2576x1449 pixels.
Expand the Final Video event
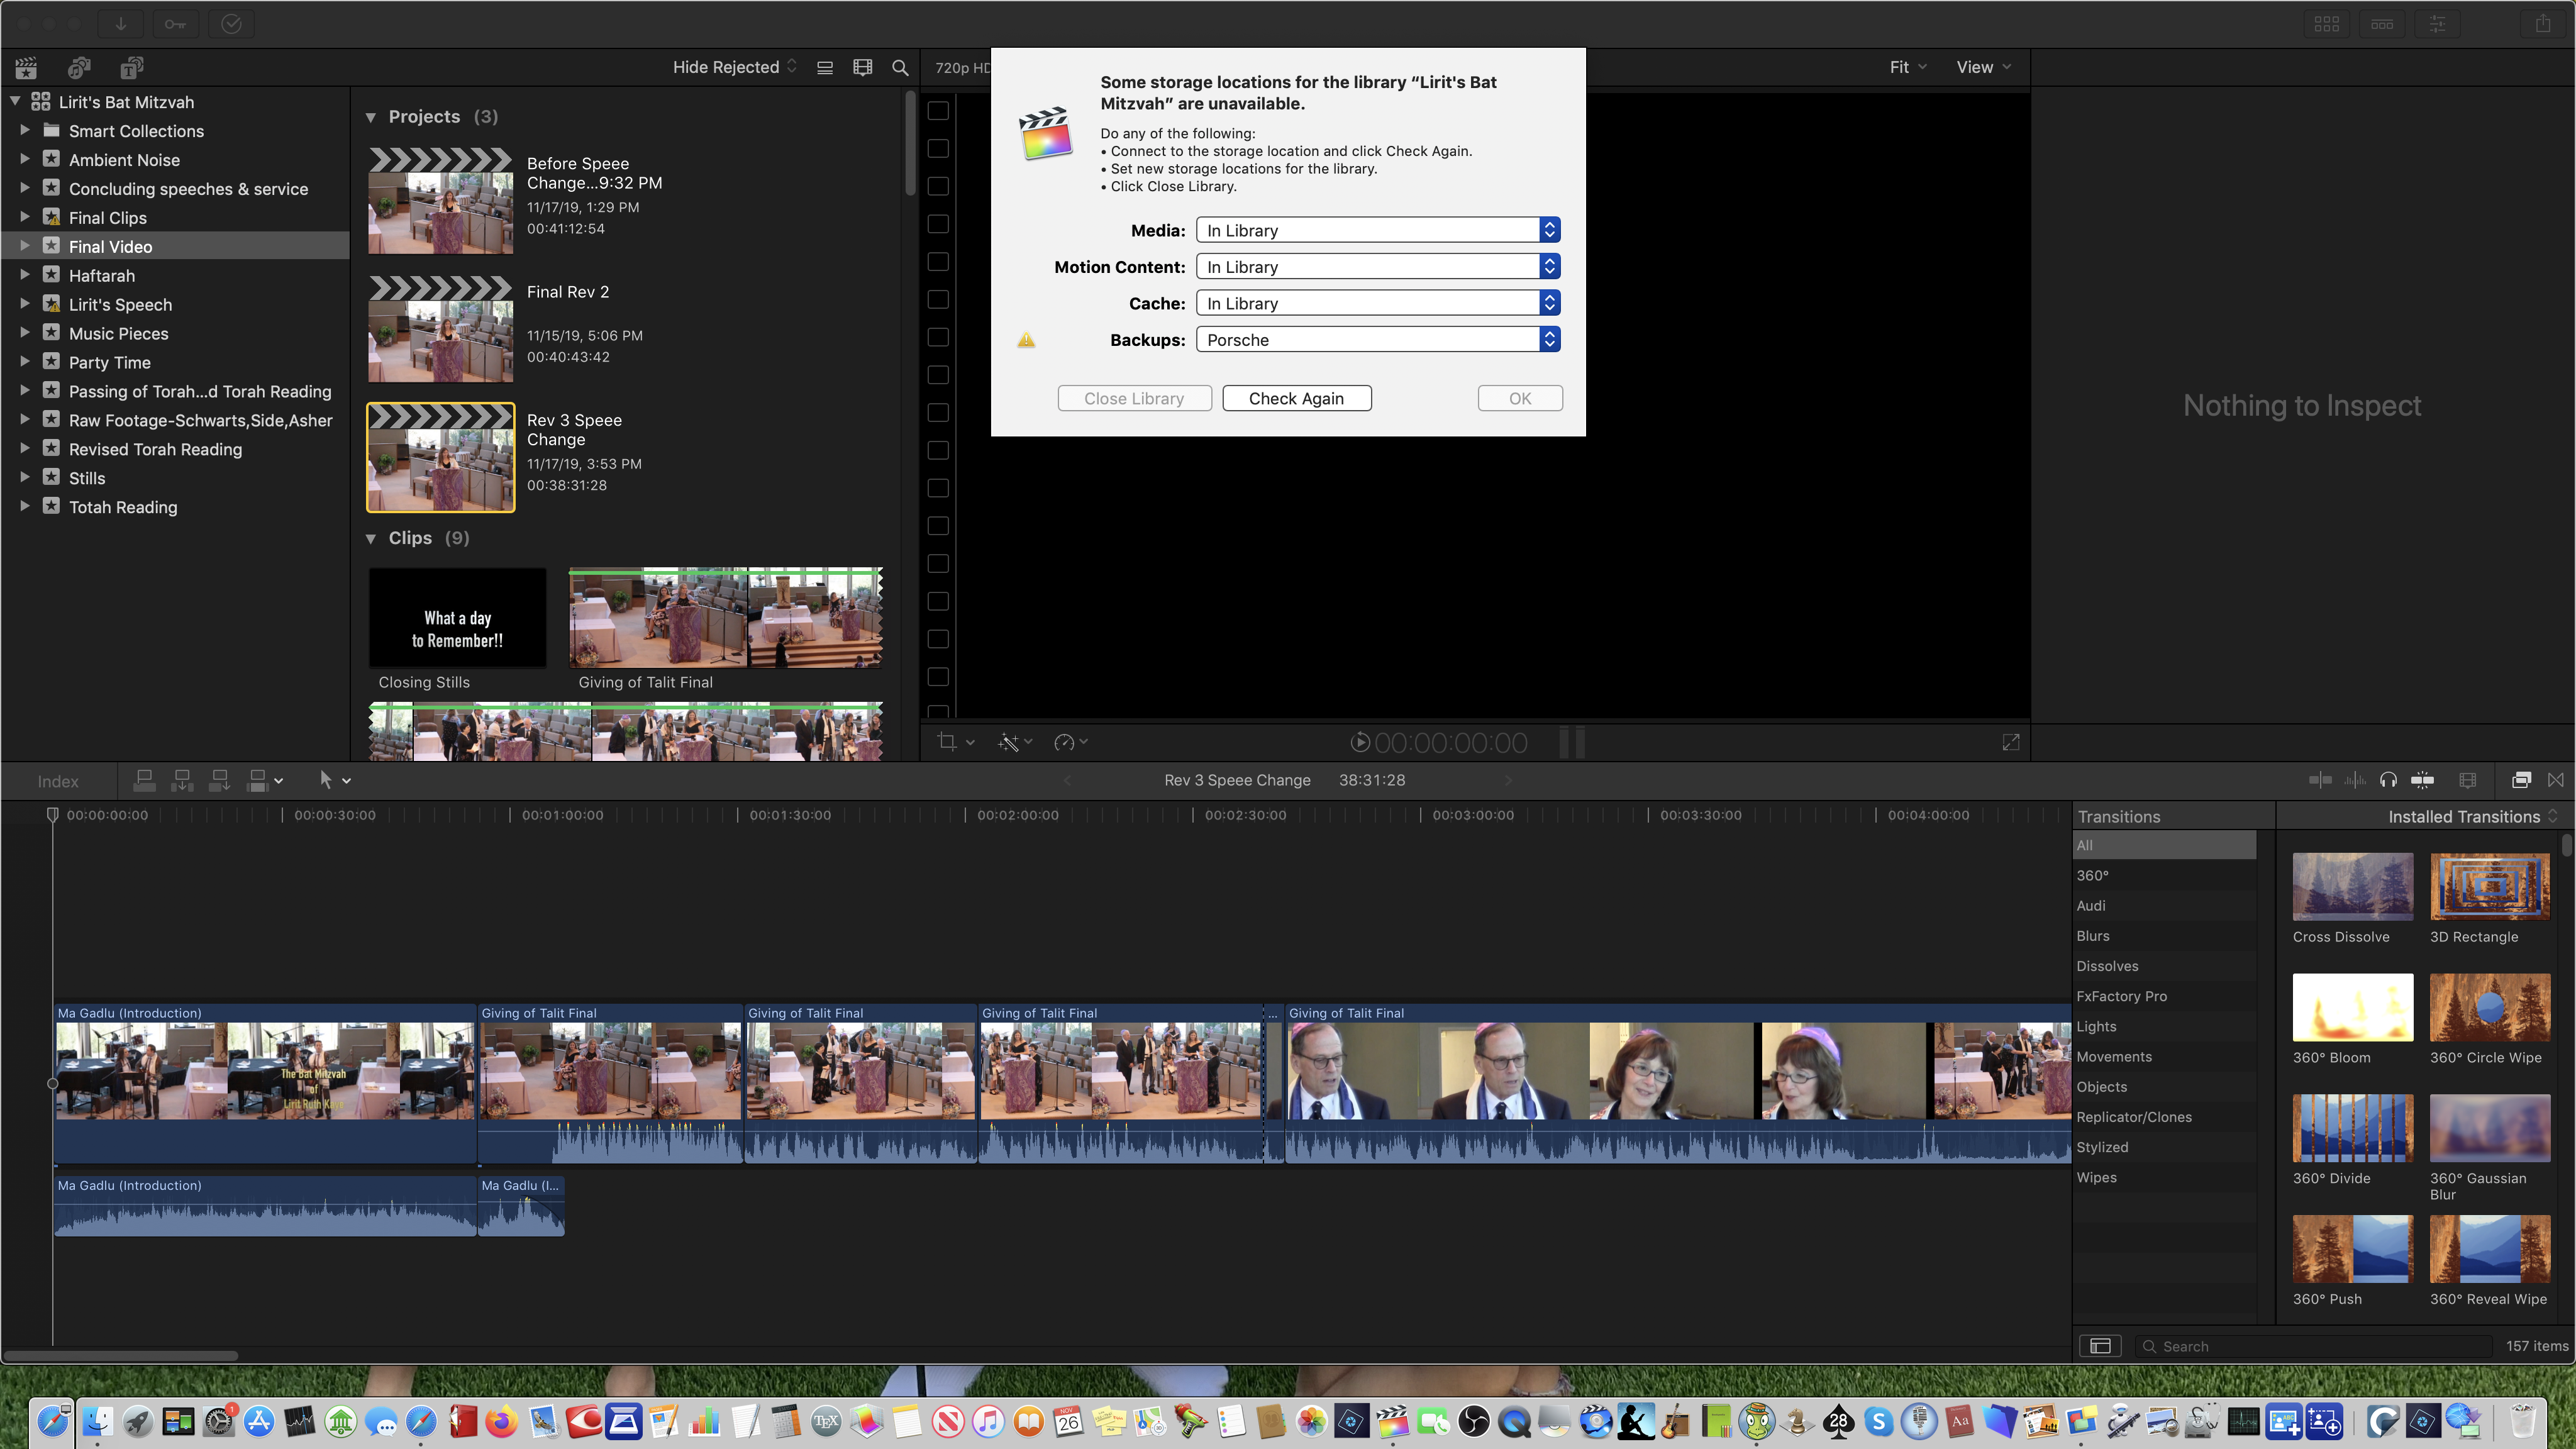tap(25, 246)
